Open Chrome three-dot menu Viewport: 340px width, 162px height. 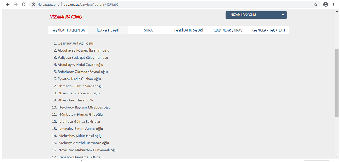(x=334, y=5)
